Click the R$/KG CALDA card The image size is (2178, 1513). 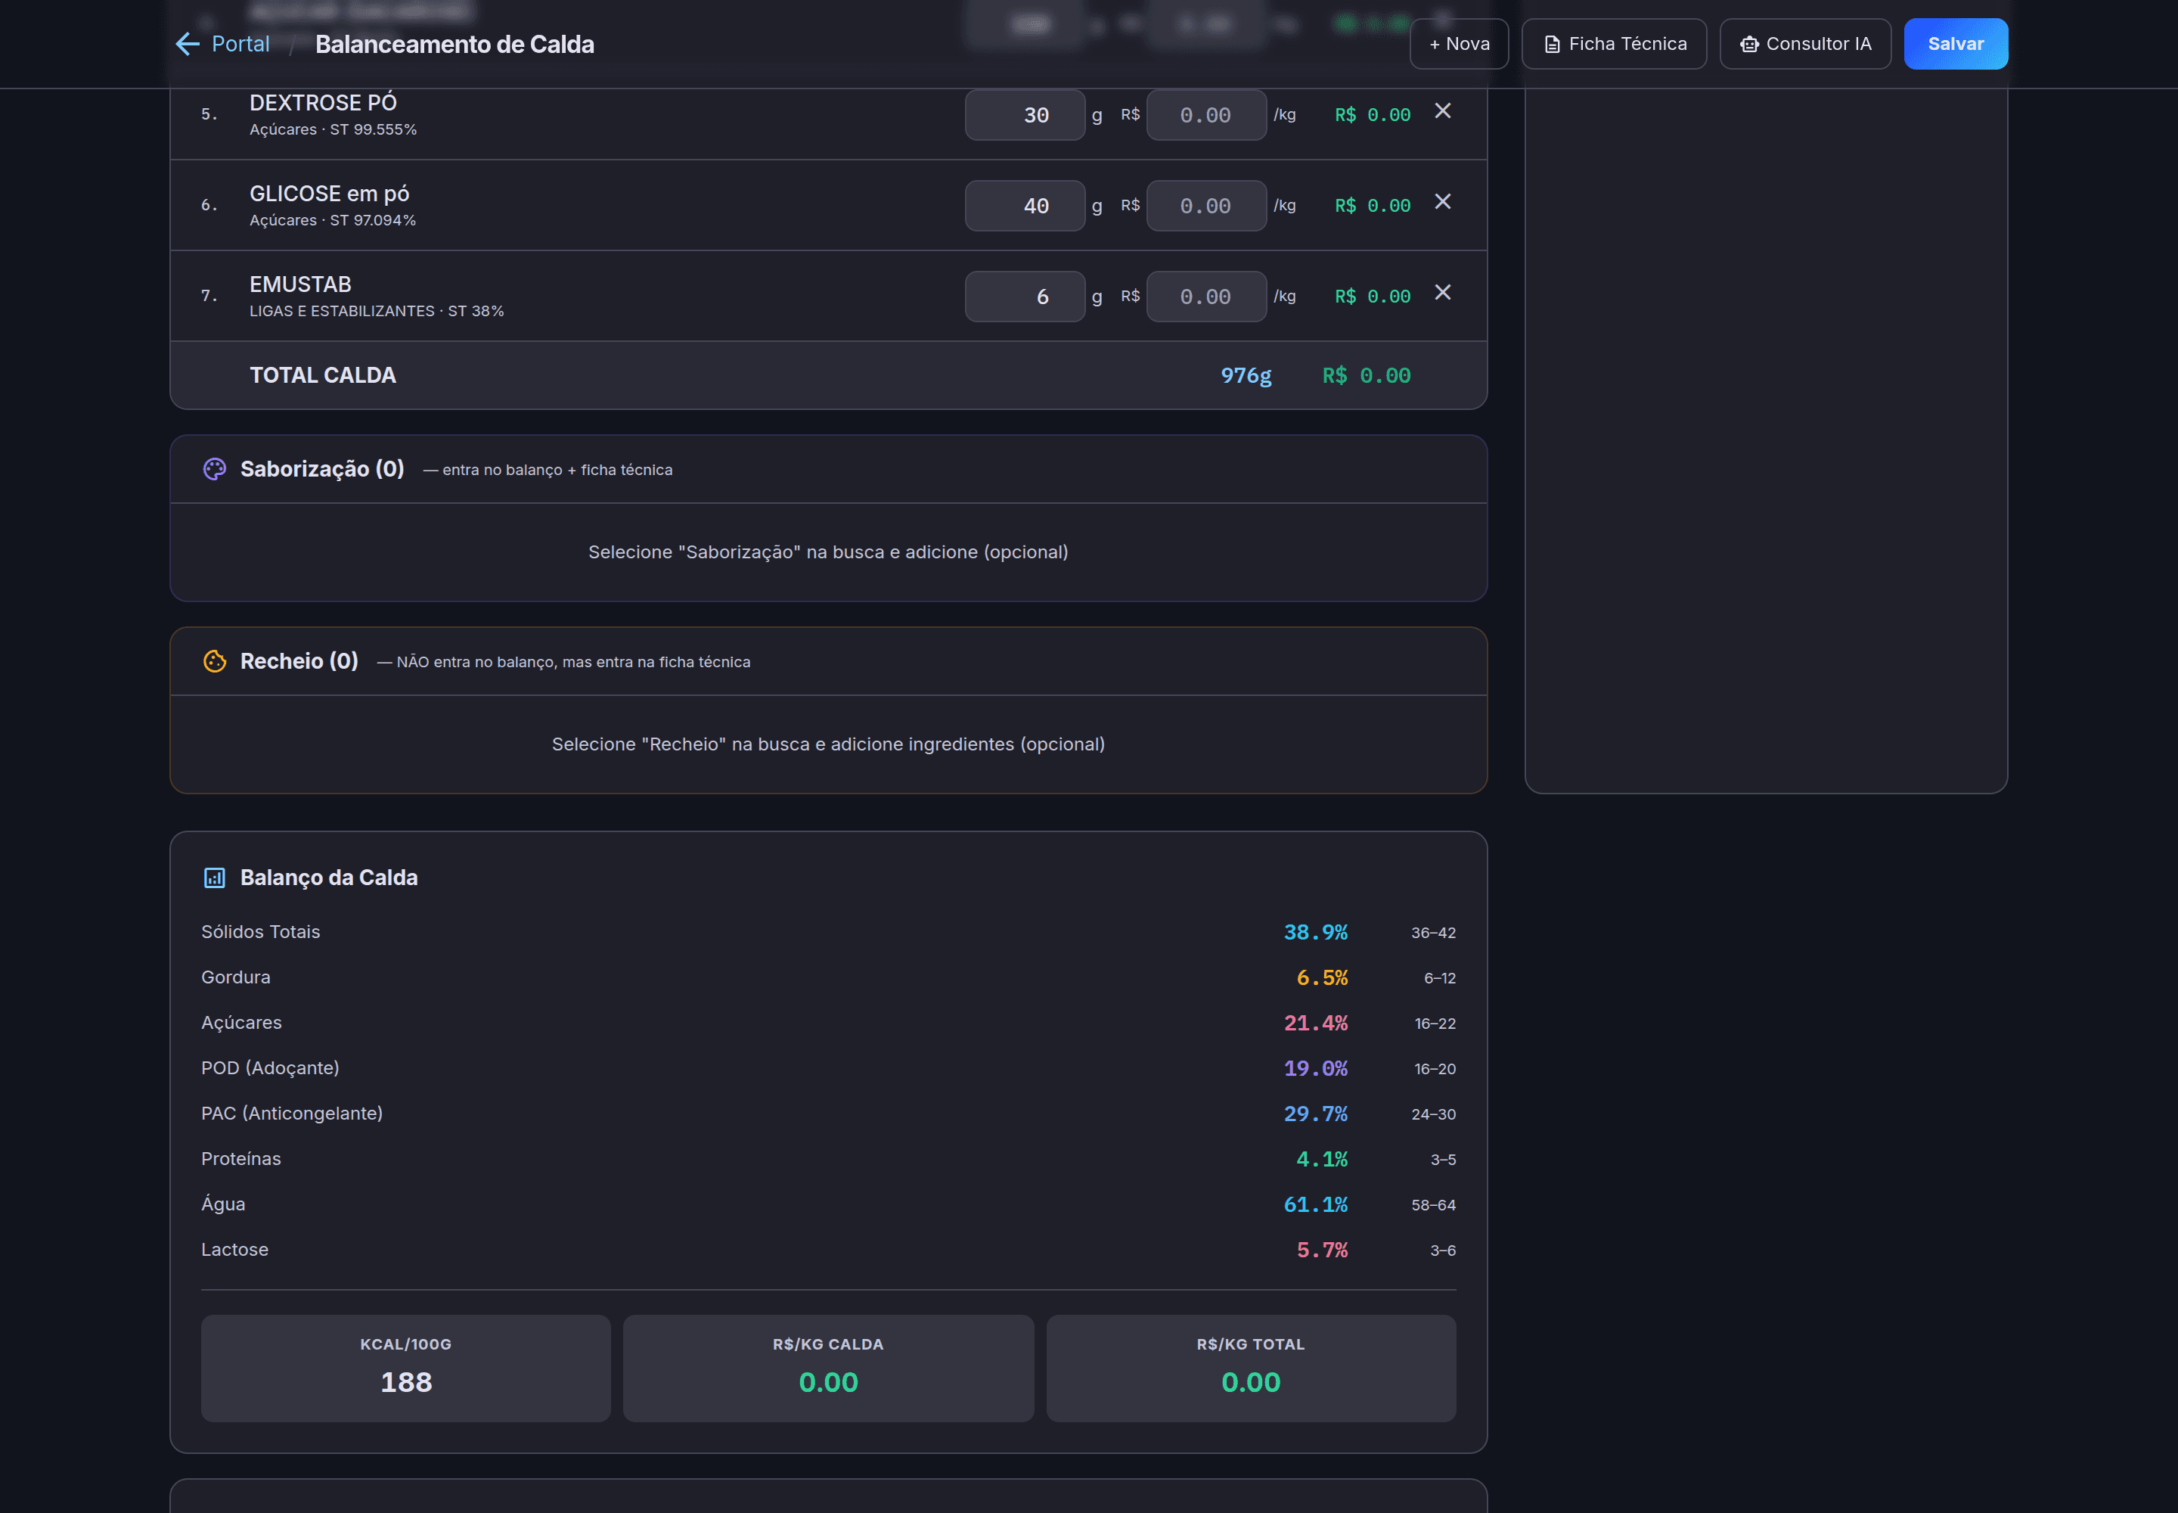pyautogui.click(x=827, y=1368)
